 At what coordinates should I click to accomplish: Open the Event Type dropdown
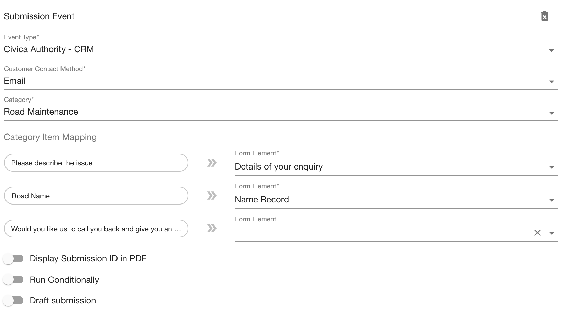pyautogui.click(x=551, y=50)
